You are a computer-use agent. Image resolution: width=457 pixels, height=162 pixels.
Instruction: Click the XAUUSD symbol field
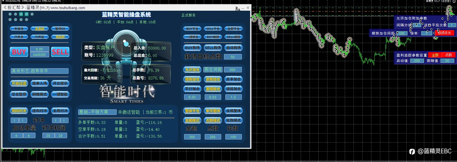tap(39, 55)
